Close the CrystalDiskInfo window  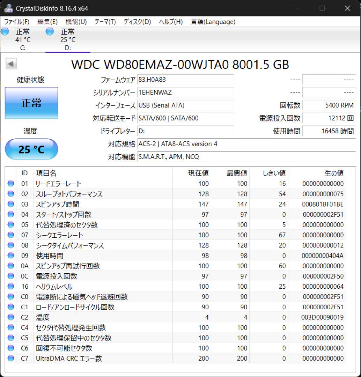[x=347, y=8]
